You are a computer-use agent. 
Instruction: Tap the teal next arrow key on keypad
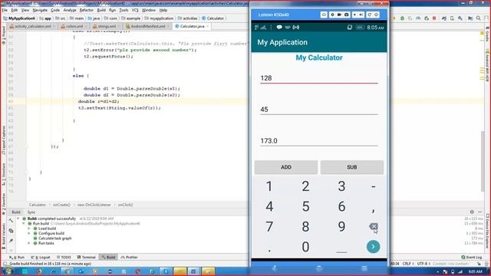click(x=373, y=247)
